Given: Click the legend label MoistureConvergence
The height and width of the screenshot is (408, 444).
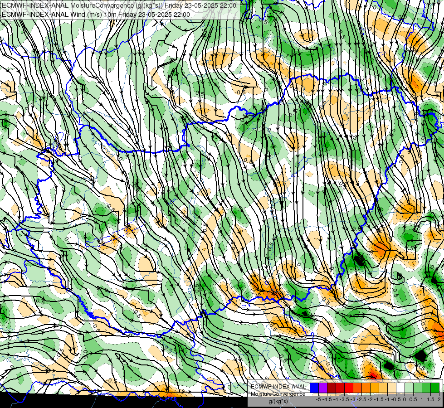Looking at the screenshot, I should pyautogui.click(x=278, y=394).
